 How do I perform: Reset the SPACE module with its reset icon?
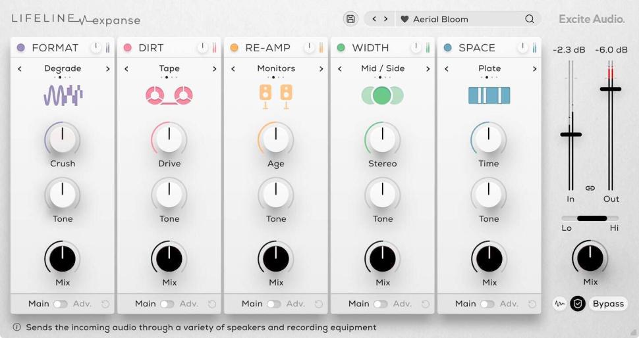pyautogui.click(x=532, y=304)
